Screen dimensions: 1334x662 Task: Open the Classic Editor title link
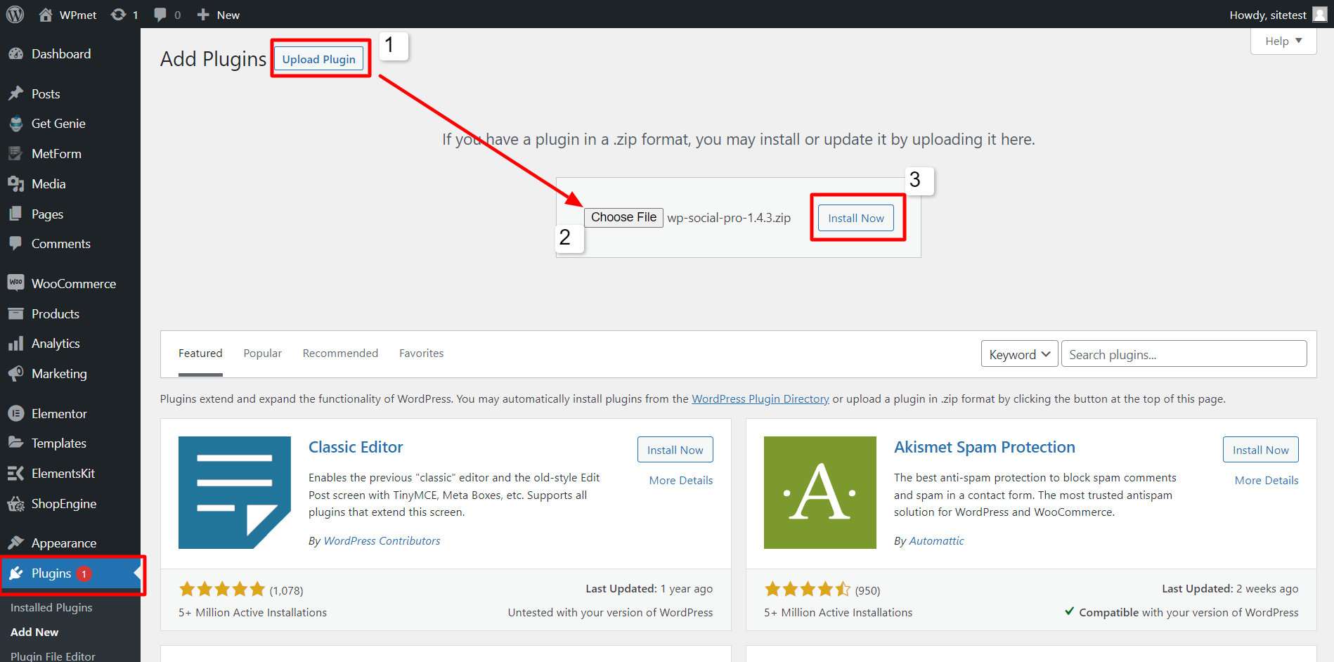(356, 447)
